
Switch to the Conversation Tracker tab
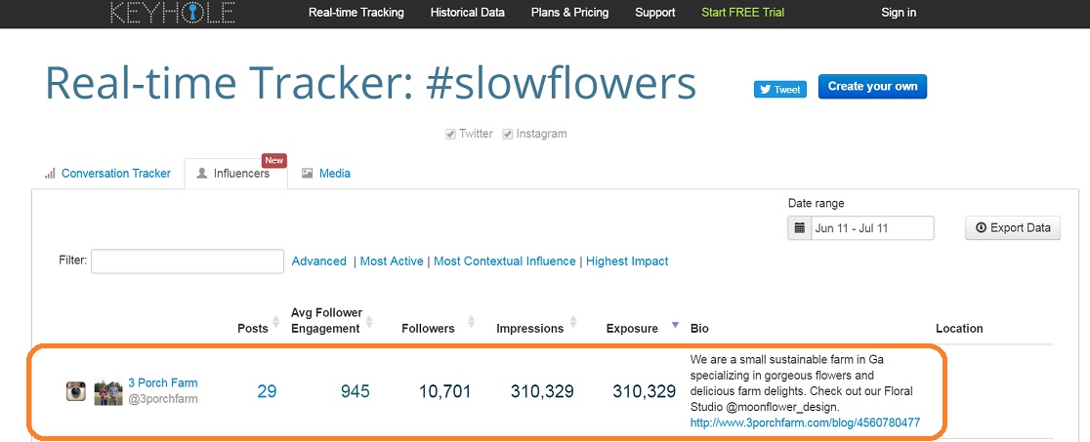pos(115,174)
